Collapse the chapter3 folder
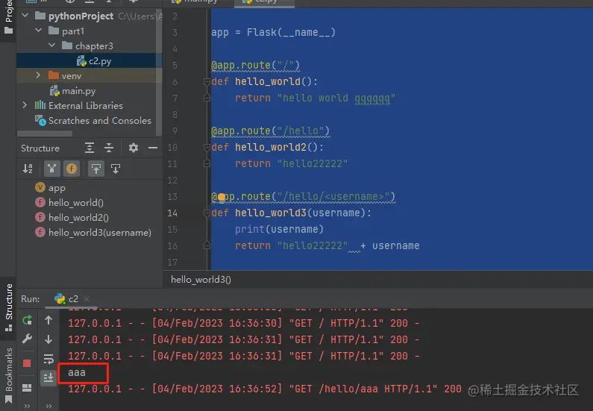The height and width of the screenshot is (411, 593). 51,46
